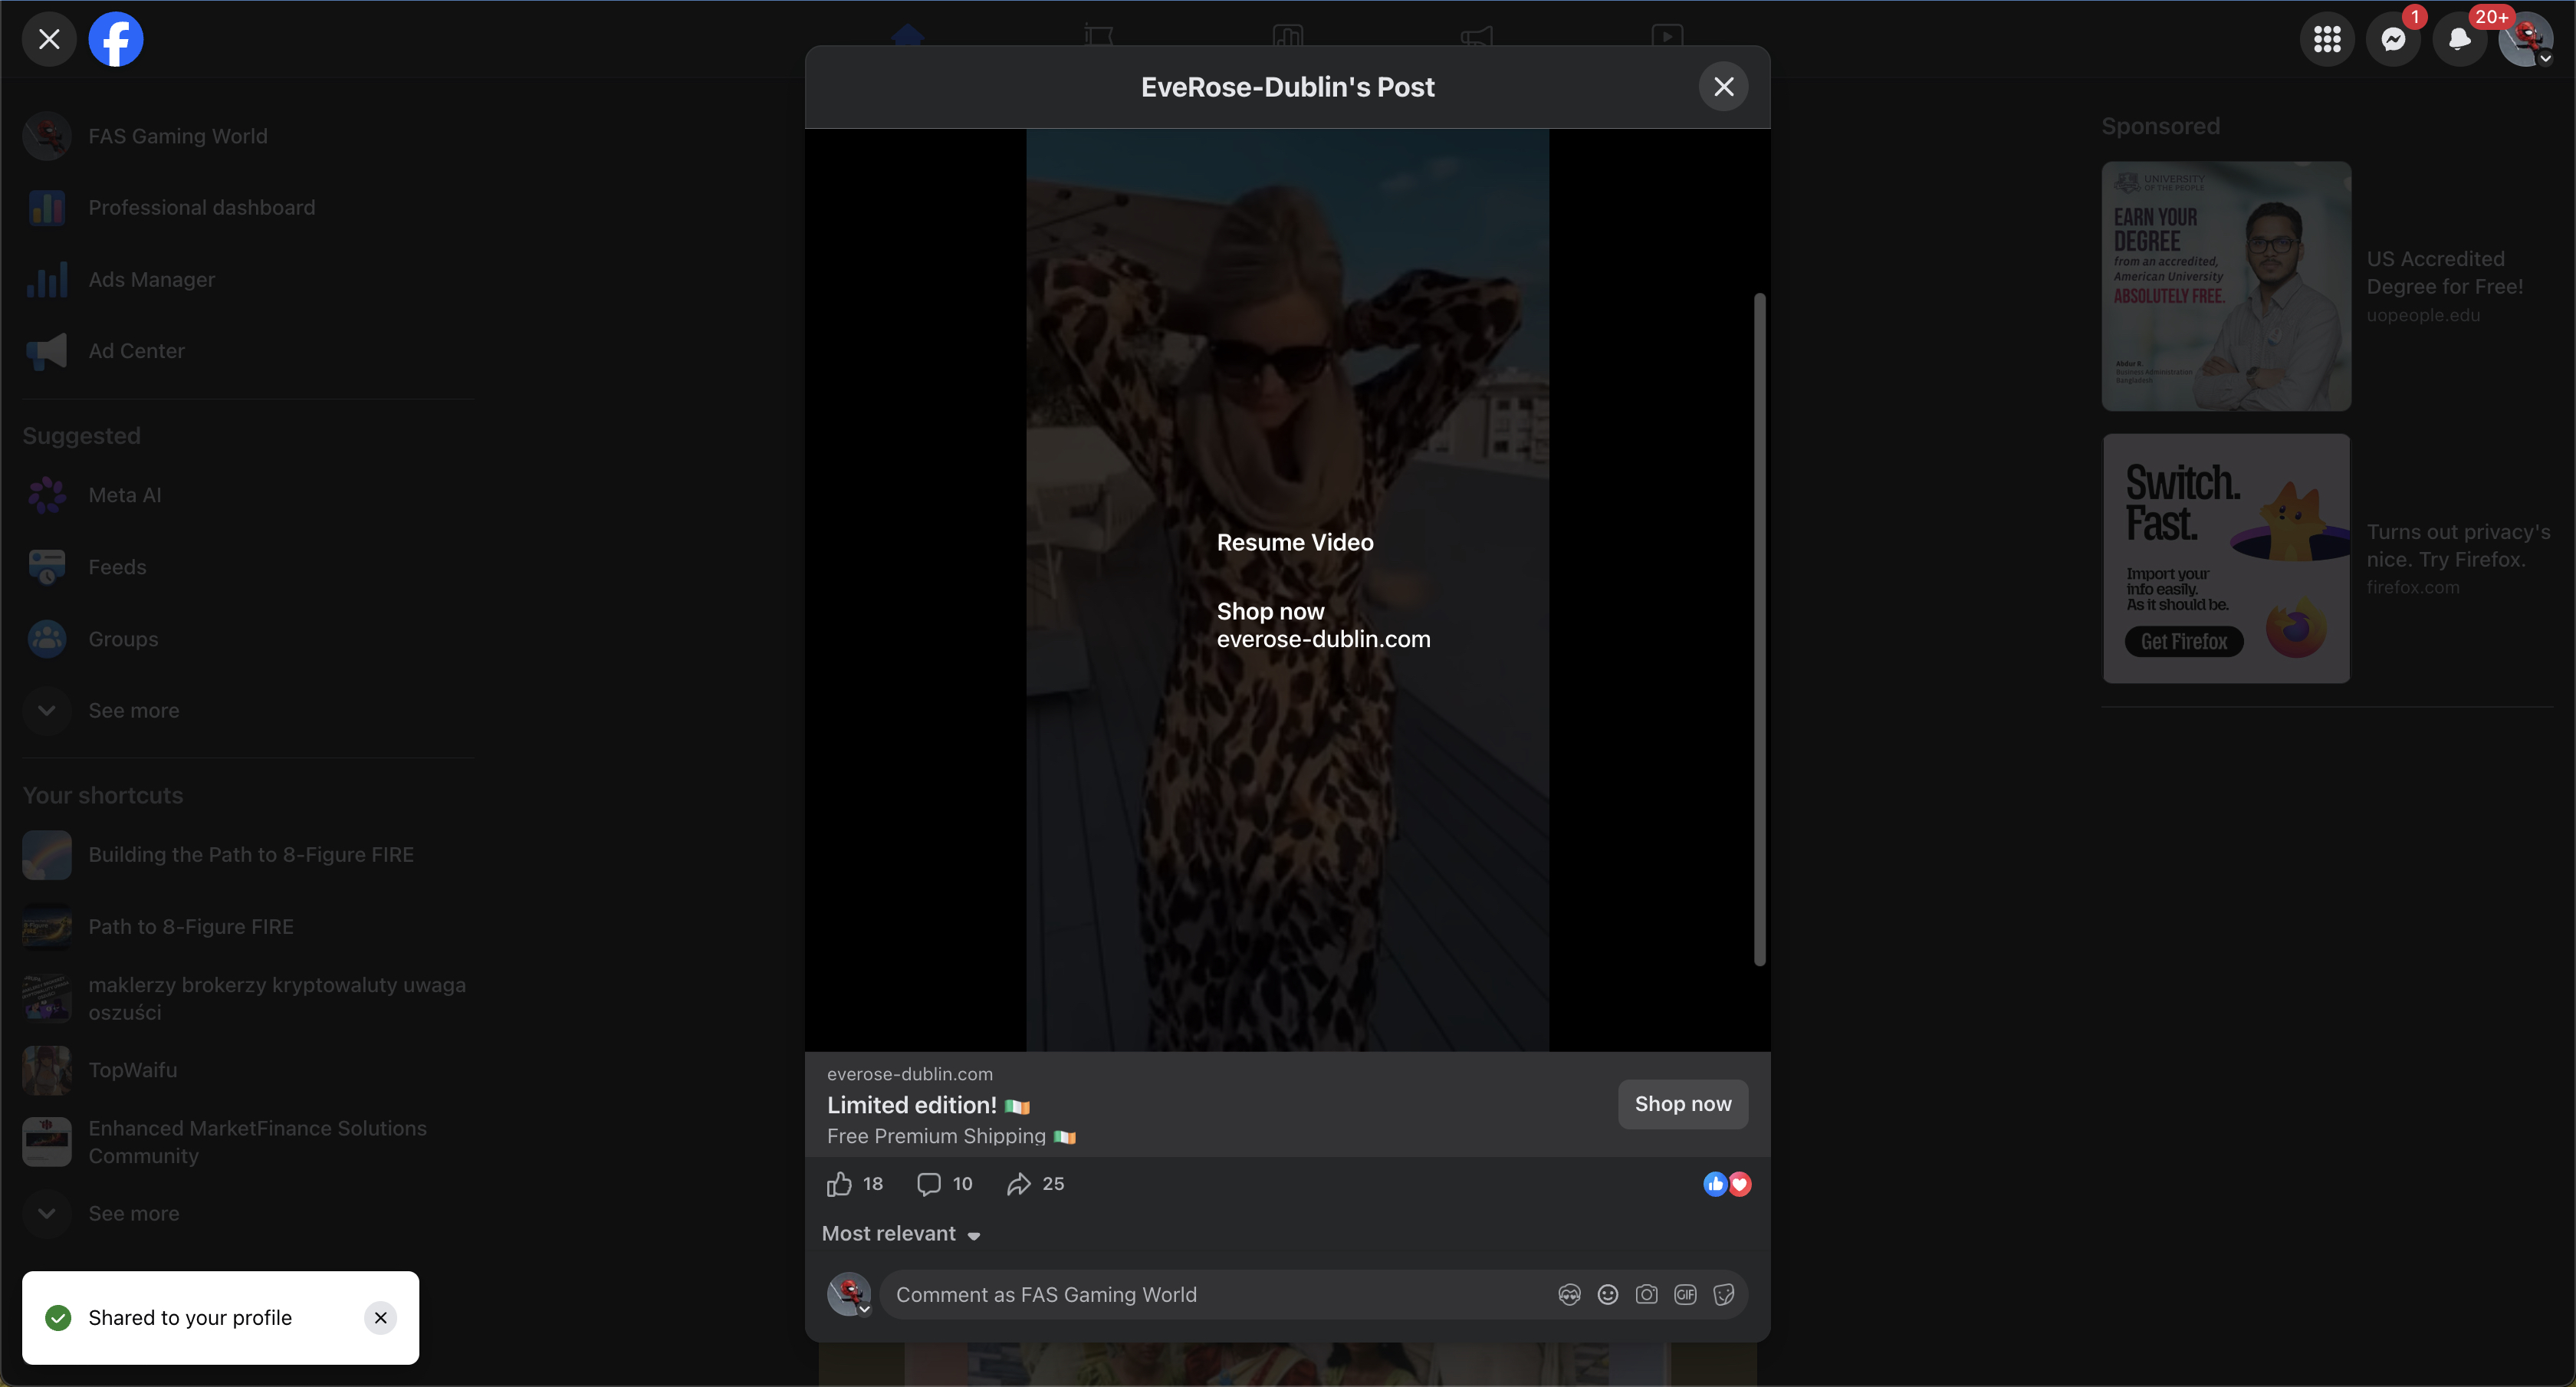
Task: Add a GIF to the comment
Action: (1685, 1295)
